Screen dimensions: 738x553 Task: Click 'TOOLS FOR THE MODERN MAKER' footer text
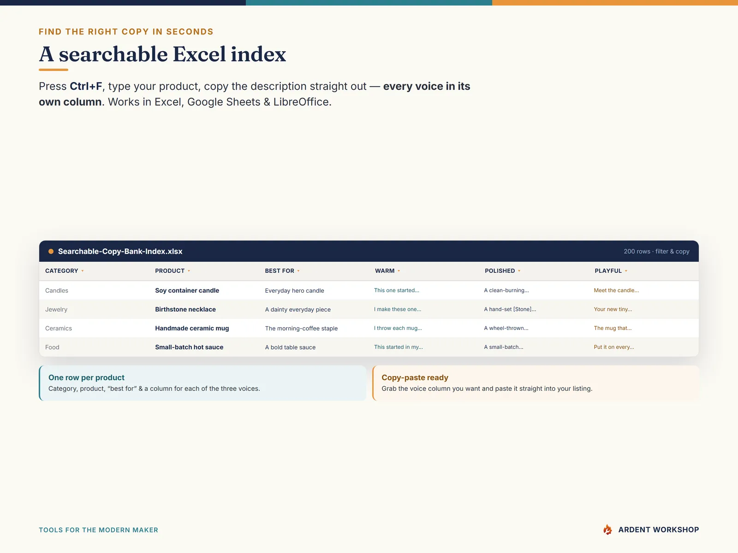[x=98, y=530]
